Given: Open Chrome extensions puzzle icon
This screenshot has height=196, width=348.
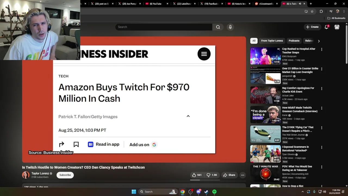Looking at the screenshot, I should coord(321,11).
